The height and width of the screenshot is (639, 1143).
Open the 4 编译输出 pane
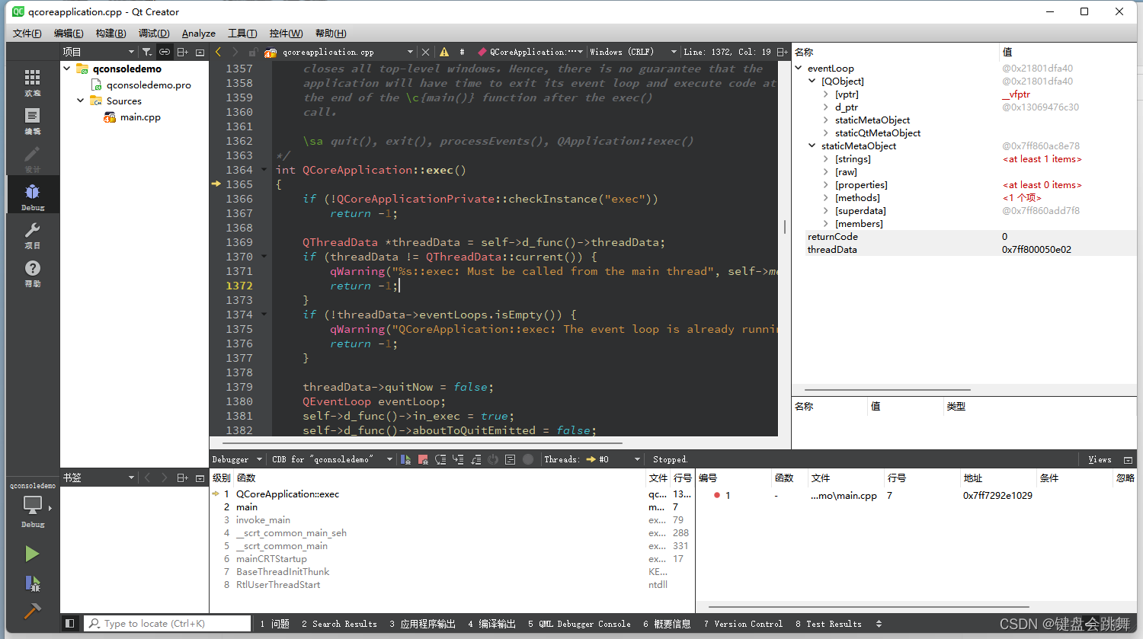(492, 624)
